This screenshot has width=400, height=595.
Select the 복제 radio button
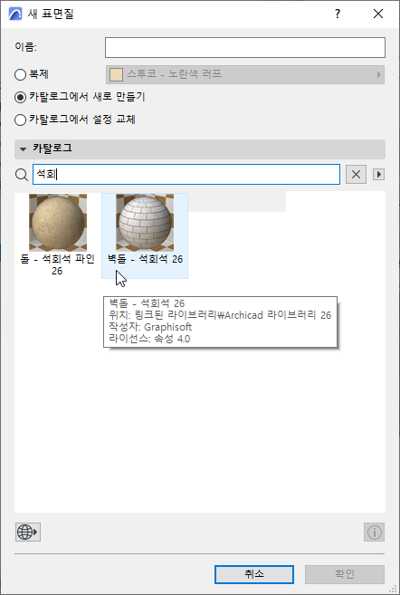[20, 74]
